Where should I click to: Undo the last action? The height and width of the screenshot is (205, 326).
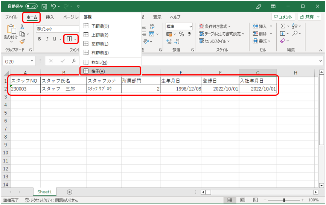tap(53, 7)
